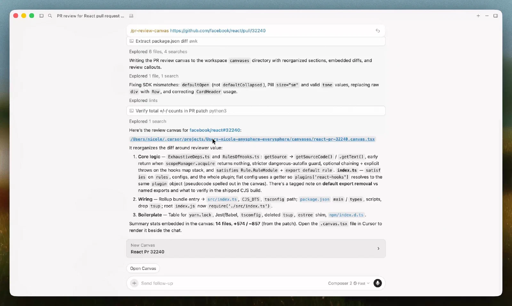
Task: Click the "New Canvas" label on the card
Action: point(143,245)
